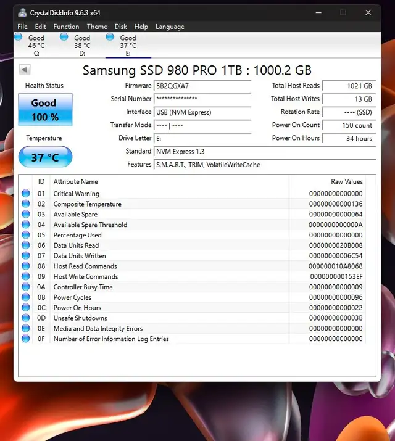
Task: Click raw value 000000010A8068
Action: tap(335, 266)
